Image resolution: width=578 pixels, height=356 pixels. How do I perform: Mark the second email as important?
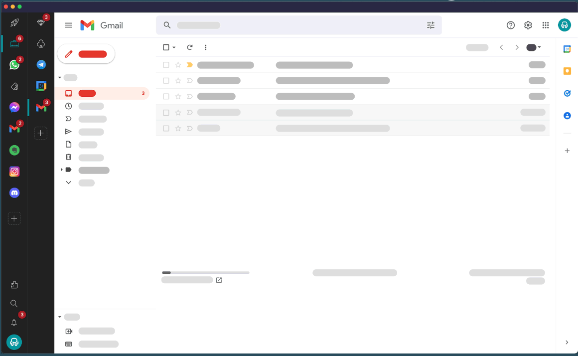pos(190,80)
